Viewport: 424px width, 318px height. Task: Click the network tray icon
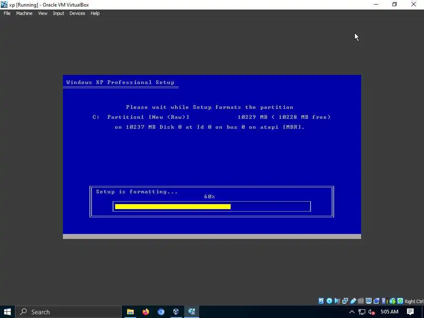click(x=362, y=312)
